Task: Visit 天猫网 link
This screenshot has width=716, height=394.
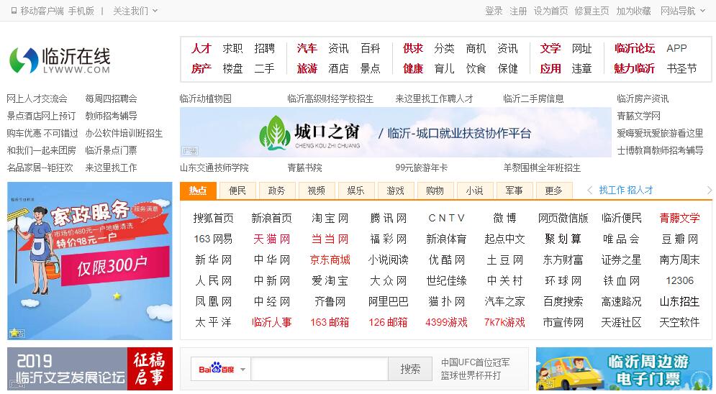Action: (272, 239)
